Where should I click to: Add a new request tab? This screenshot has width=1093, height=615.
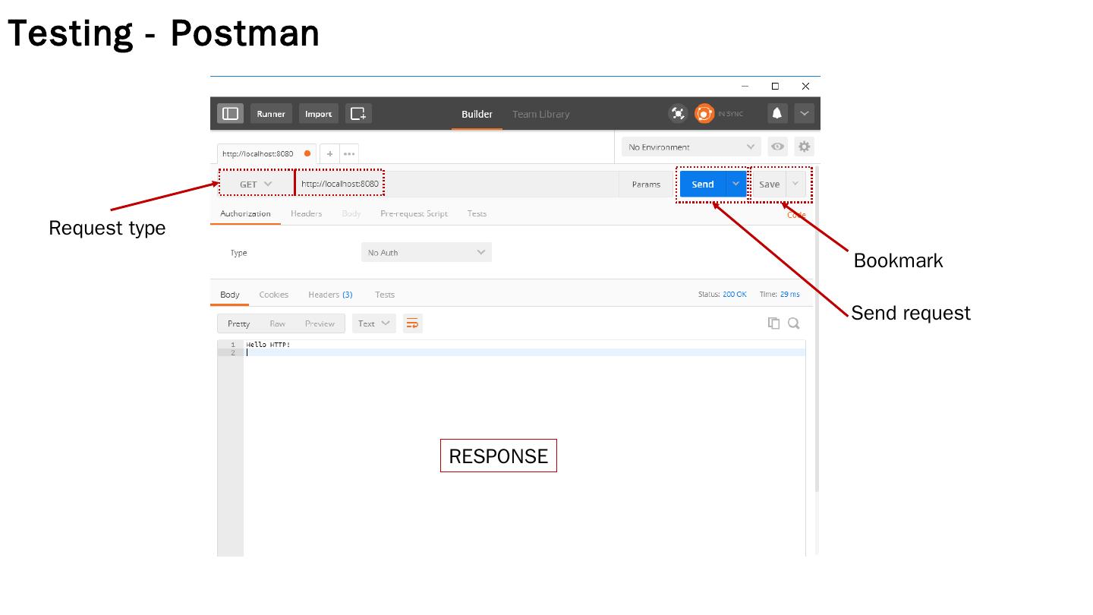[329, 153]
